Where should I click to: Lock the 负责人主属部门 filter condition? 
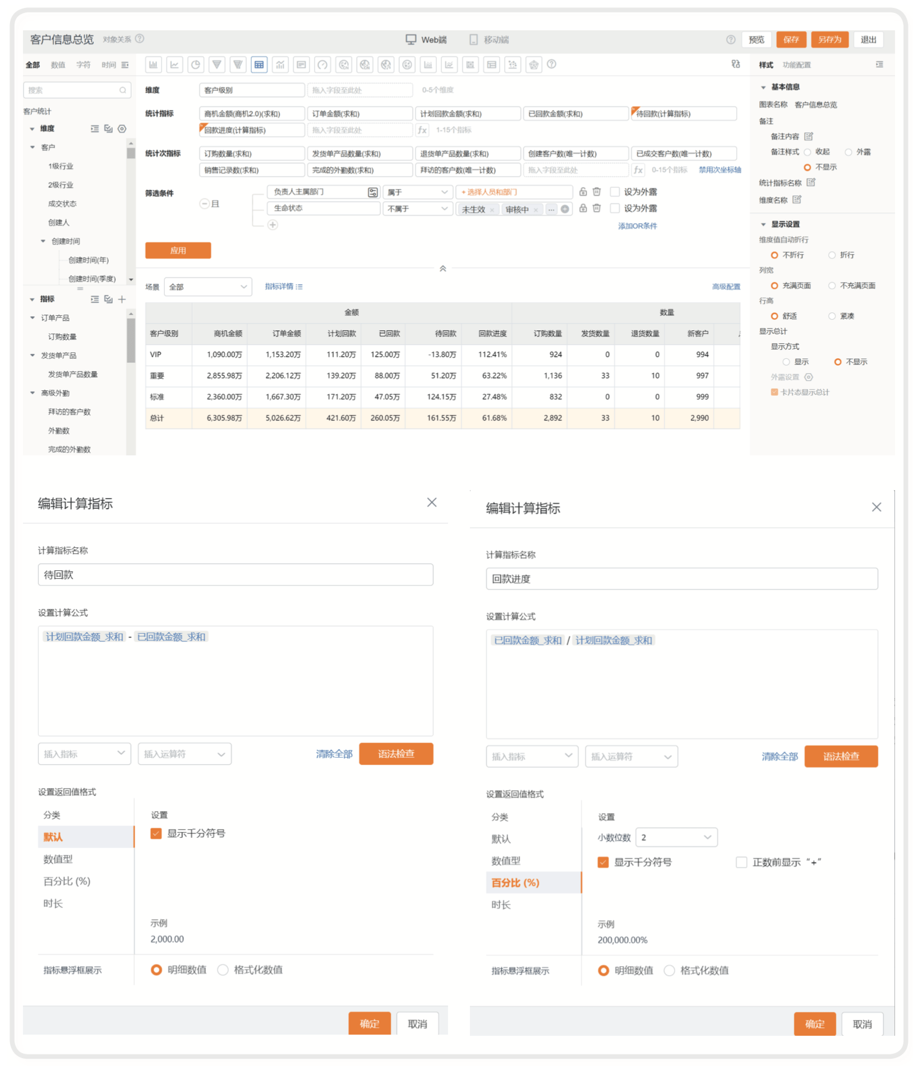(583, 192)
